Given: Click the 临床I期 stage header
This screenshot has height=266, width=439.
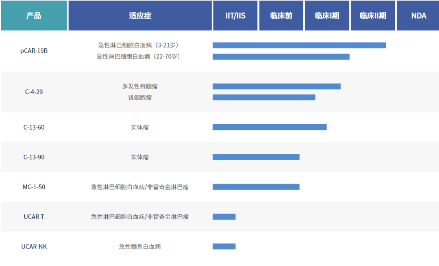Looking at the screenshot, I should [327, 16].
